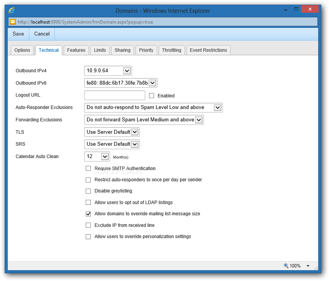Switch to the Features tab
The width and height of the screenshot is (329, 281).
point(76,50)
